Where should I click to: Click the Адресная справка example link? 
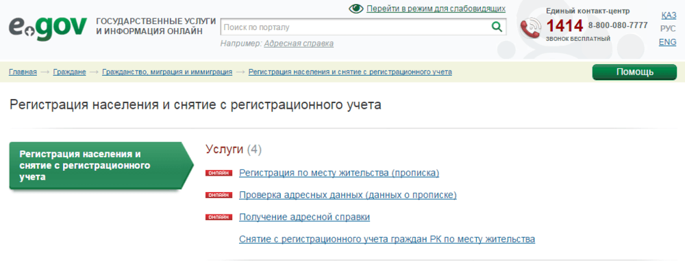[299, 44]
